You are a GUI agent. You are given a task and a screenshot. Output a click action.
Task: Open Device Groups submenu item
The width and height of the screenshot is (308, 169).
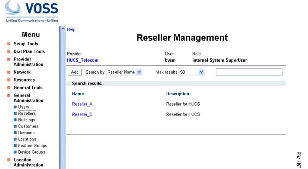(x=32, y=152)
